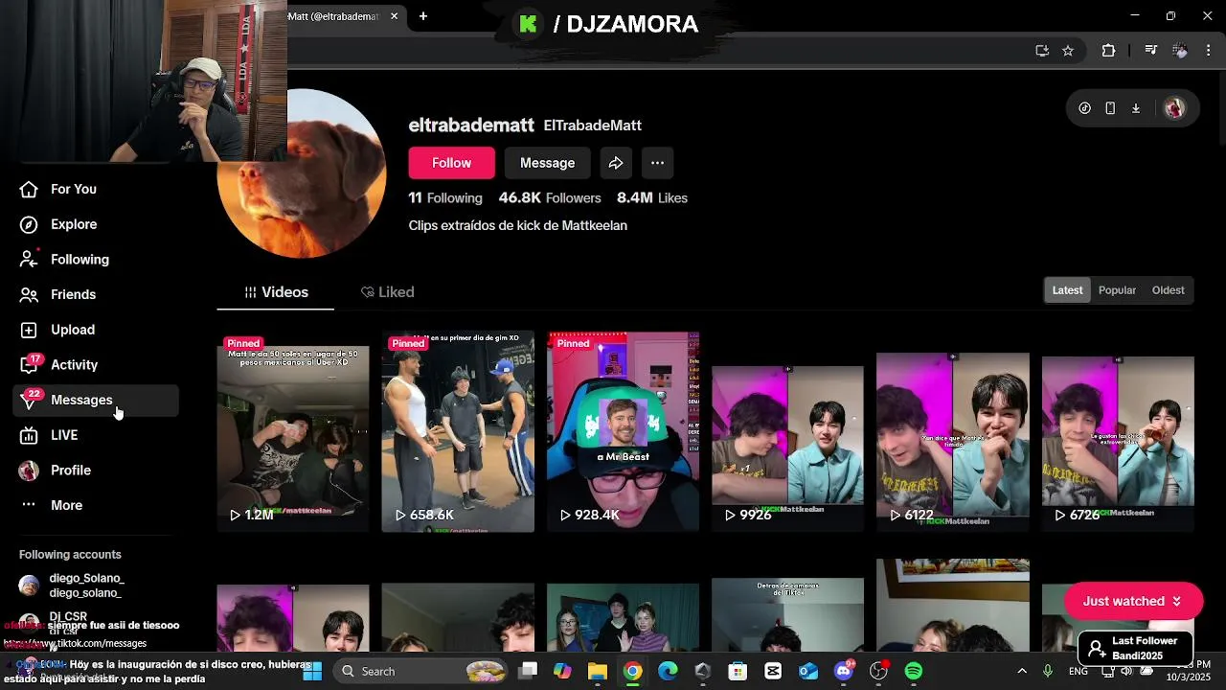Open Spotify from the taskbar
The image size is (1226, 690).
click(914, 671)
